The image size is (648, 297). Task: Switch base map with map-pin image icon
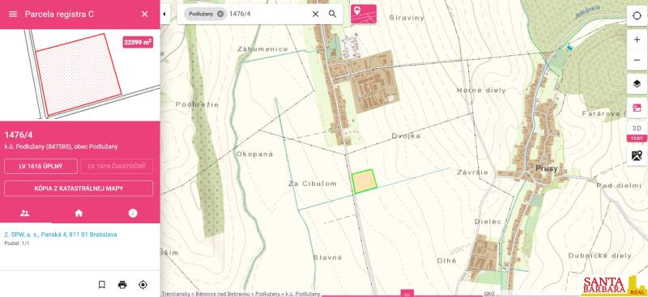(x=637, y=155)
